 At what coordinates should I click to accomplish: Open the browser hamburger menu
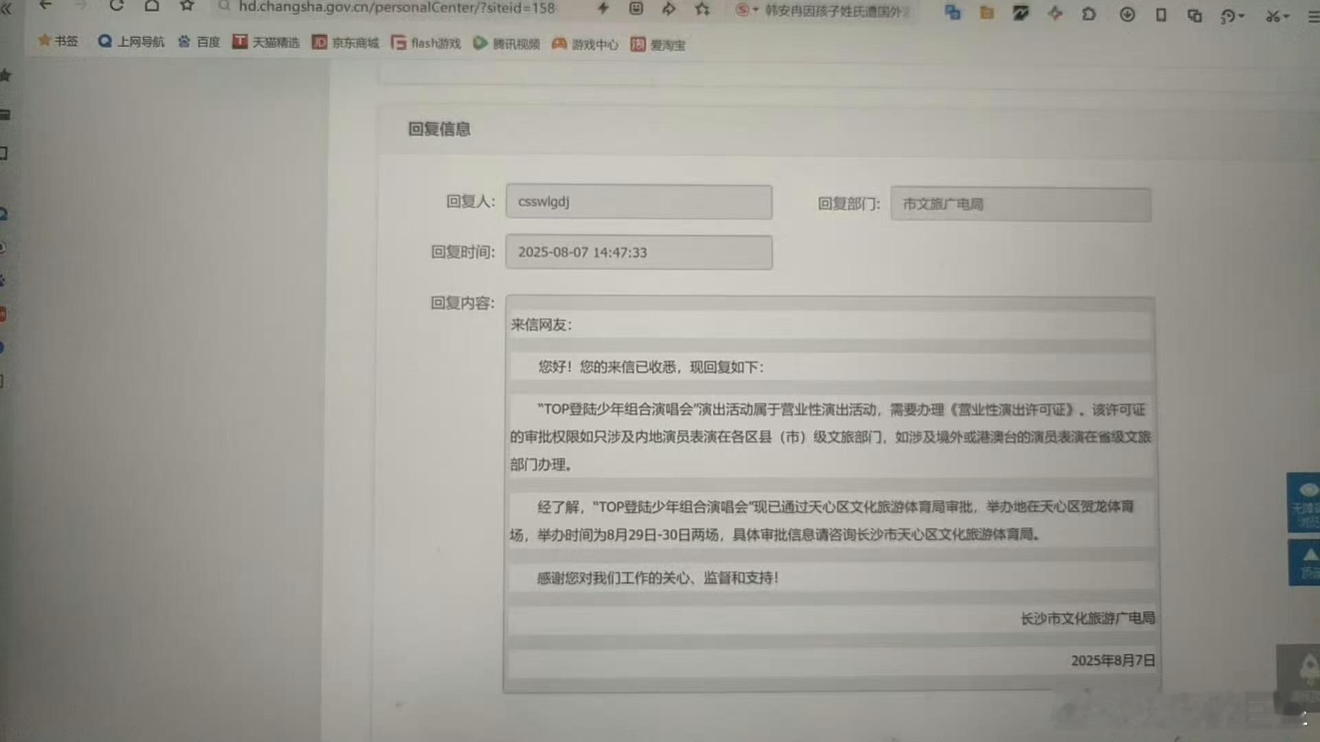point(1313,17)
